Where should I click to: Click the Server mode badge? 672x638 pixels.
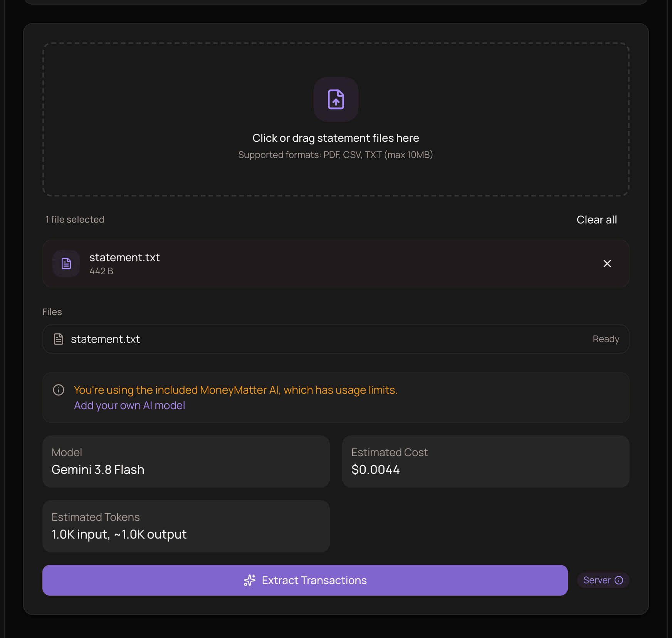[603, 580]
